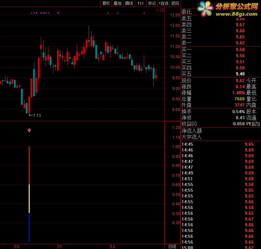Image resolution: width=261 pixels, height=249 pixels.
Task: Click the 最低 label
Action: coord(251,93)
